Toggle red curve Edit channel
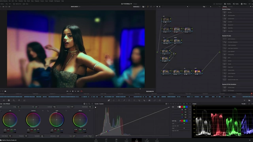Screen dimensions: 253x142 [182, 107]
